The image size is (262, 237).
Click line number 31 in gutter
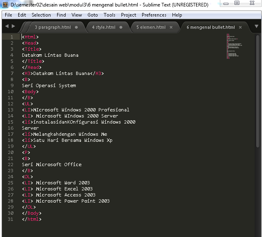[11, 219]
